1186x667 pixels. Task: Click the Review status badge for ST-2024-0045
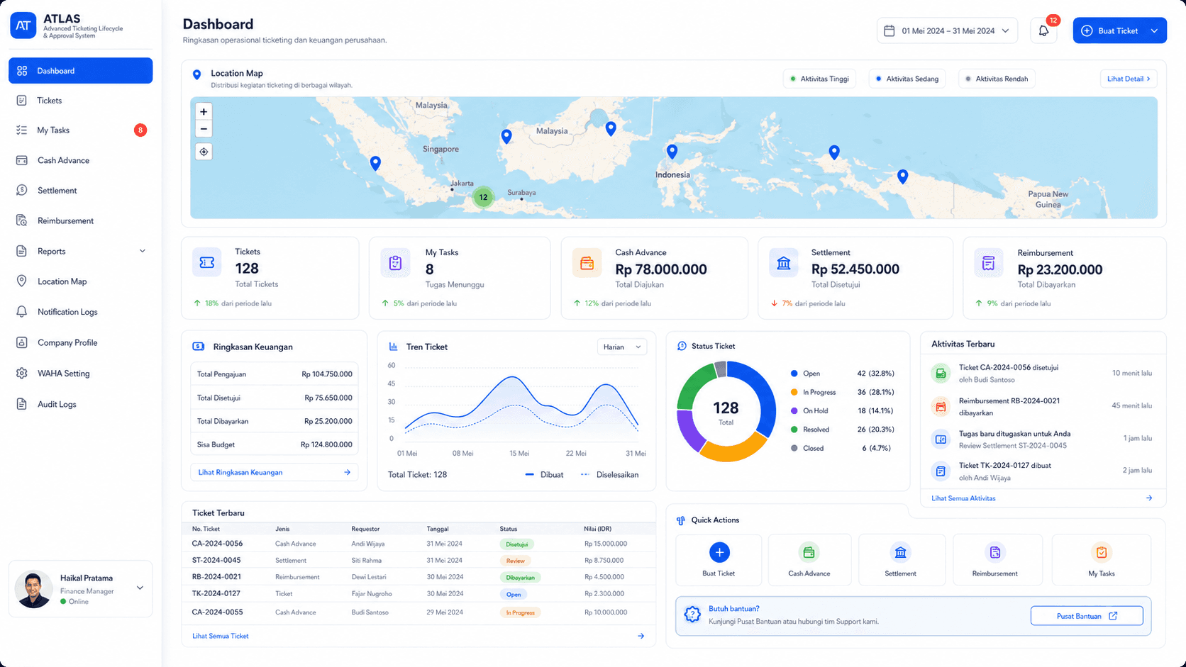point(516,561)
